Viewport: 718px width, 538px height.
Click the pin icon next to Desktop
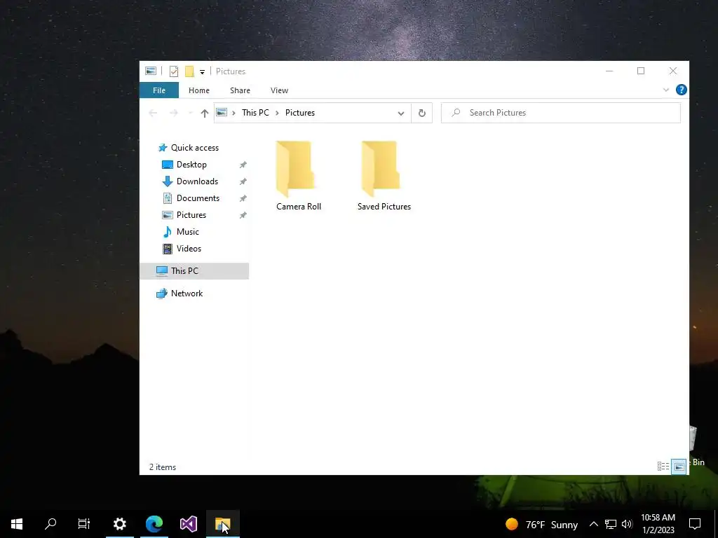coord(243,165)
